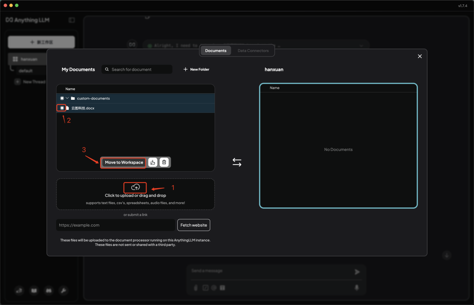Tick the checkbox for 云图科技.docx
This screenshot has width=474, height=305.
(62, 108)
